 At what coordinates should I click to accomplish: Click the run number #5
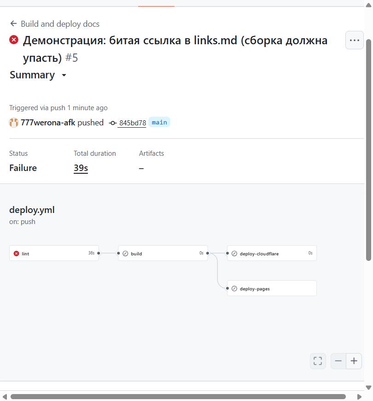pos(71,58)
